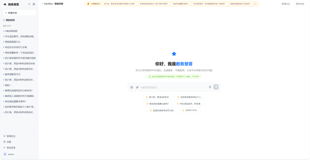
Task: Click the message input field
Action: point(174,87)
